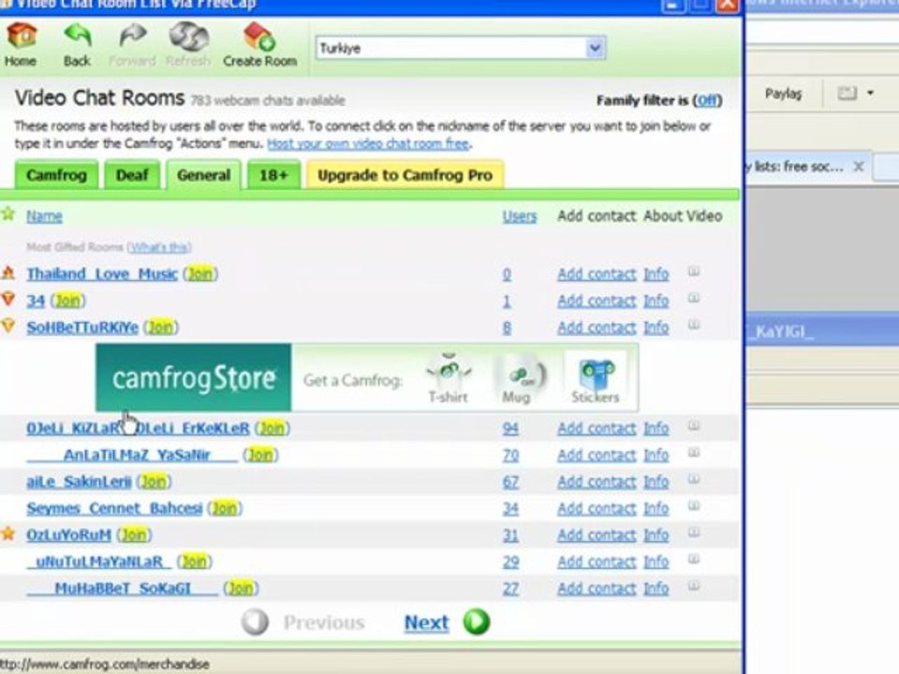Click user count 94 of DeLi_KiZLaR room

[510, 428]
